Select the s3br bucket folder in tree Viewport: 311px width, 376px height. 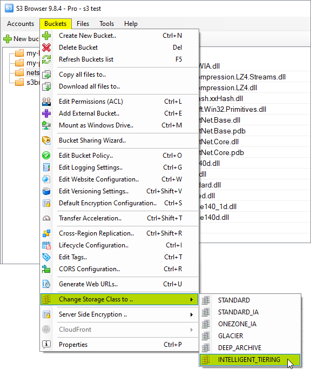(x=27, y=83)
